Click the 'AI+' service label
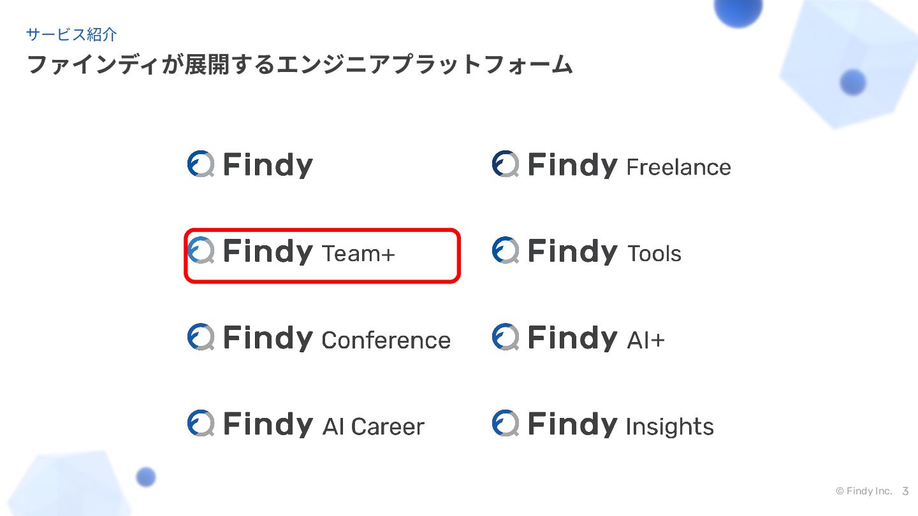The height and width of the screenshot is (516, 918). [646, 340]
